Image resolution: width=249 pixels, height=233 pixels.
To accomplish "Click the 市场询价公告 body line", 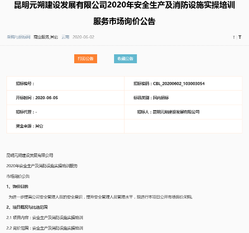I will click(x=18, y=176).
